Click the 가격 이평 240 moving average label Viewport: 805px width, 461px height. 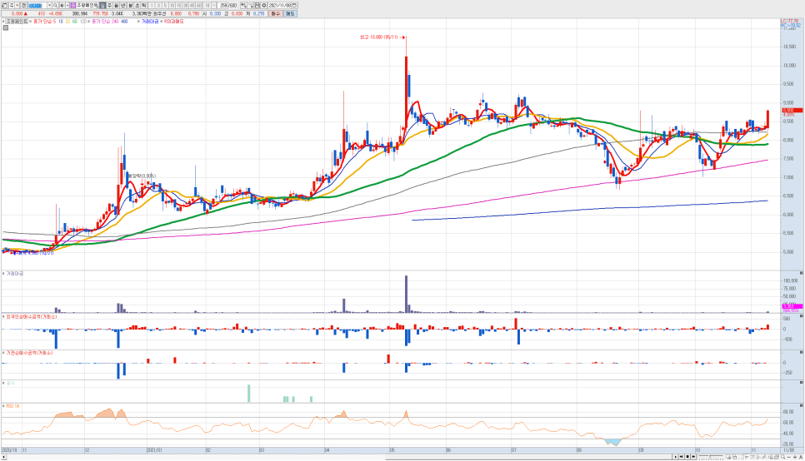(103, 22)
